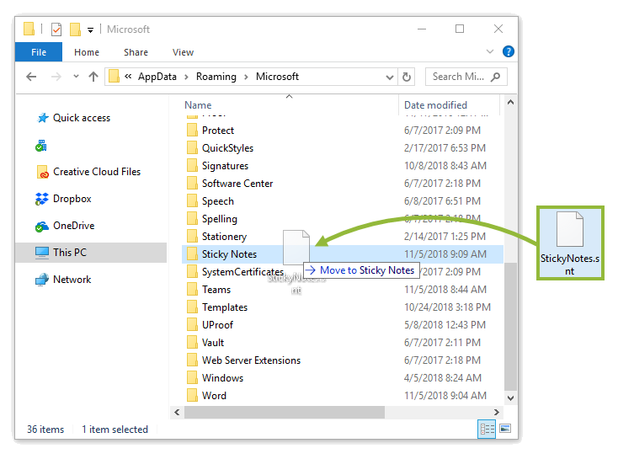Switch to details view layout
The image size is (618, 459).
pyautogui.click(x=487, y=430)
